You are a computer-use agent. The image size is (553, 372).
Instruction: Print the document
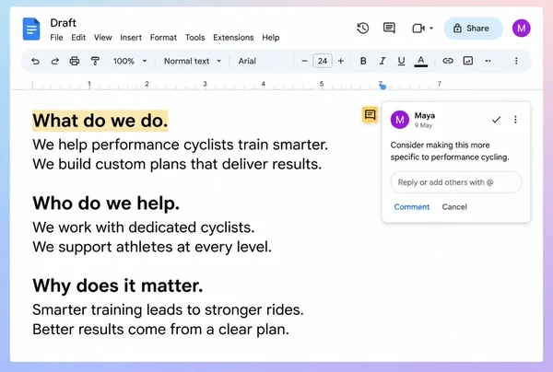pyautogui.click(x=75, y=61)
